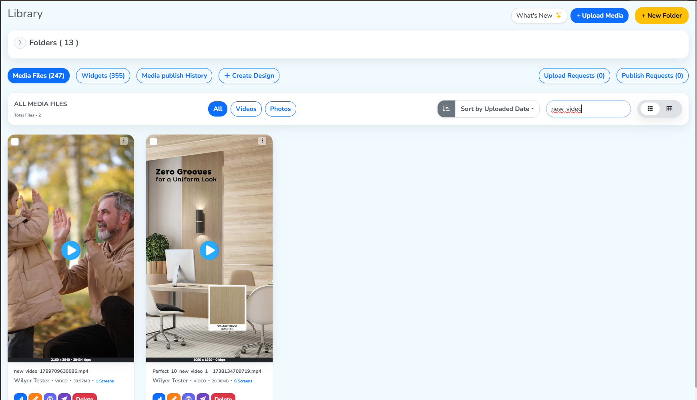Image resolution: width=697 pixels, height=400 pixels.
Task: Open the 1 Screens link
Action: click(105, 381)
